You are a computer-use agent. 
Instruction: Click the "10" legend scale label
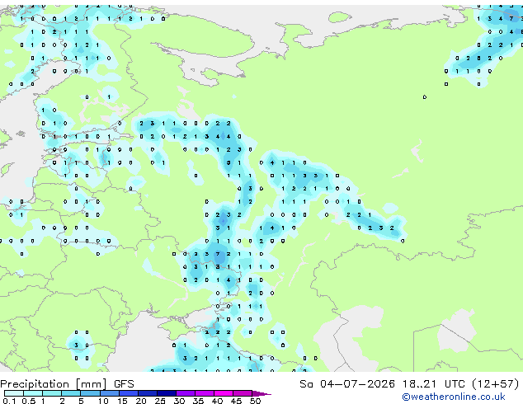point(103,401)
